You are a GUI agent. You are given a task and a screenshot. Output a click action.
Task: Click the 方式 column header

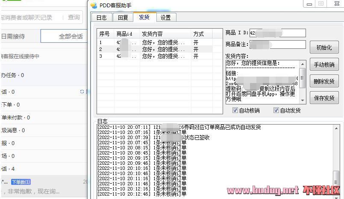202,34
